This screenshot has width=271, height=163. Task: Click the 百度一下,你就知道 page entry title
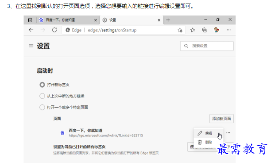tap(85, 130)
